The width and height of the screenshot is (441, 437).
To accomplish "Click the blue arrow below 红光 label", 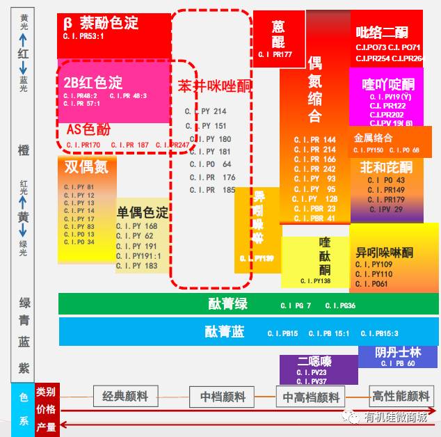I will (x=23, y=201).
